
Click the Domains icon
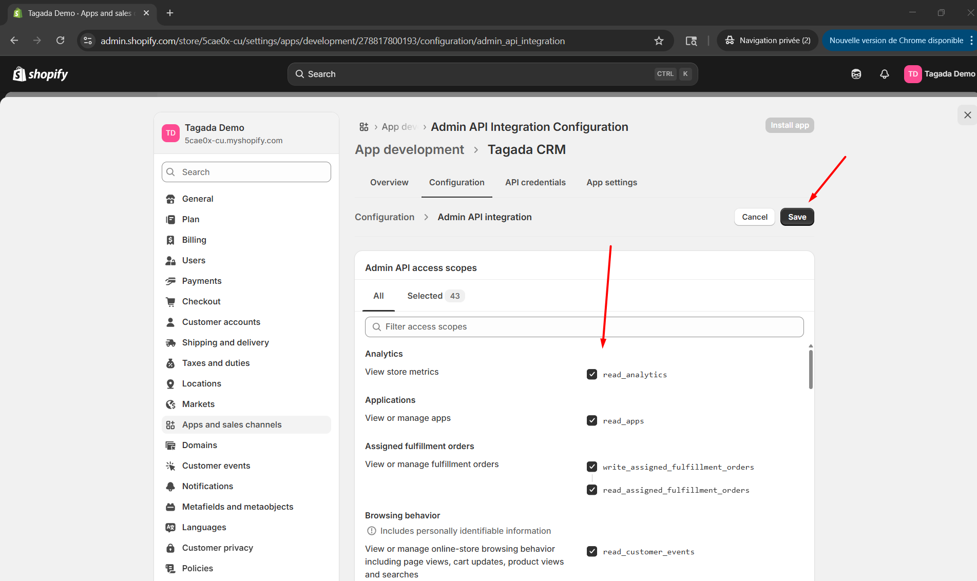pos(170,446)
